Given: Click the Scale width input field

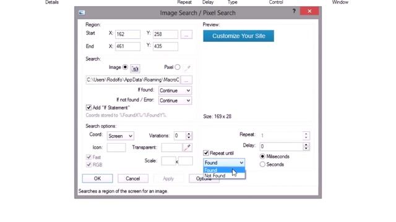Looking at the screenshot, I should tap(168, 161).
